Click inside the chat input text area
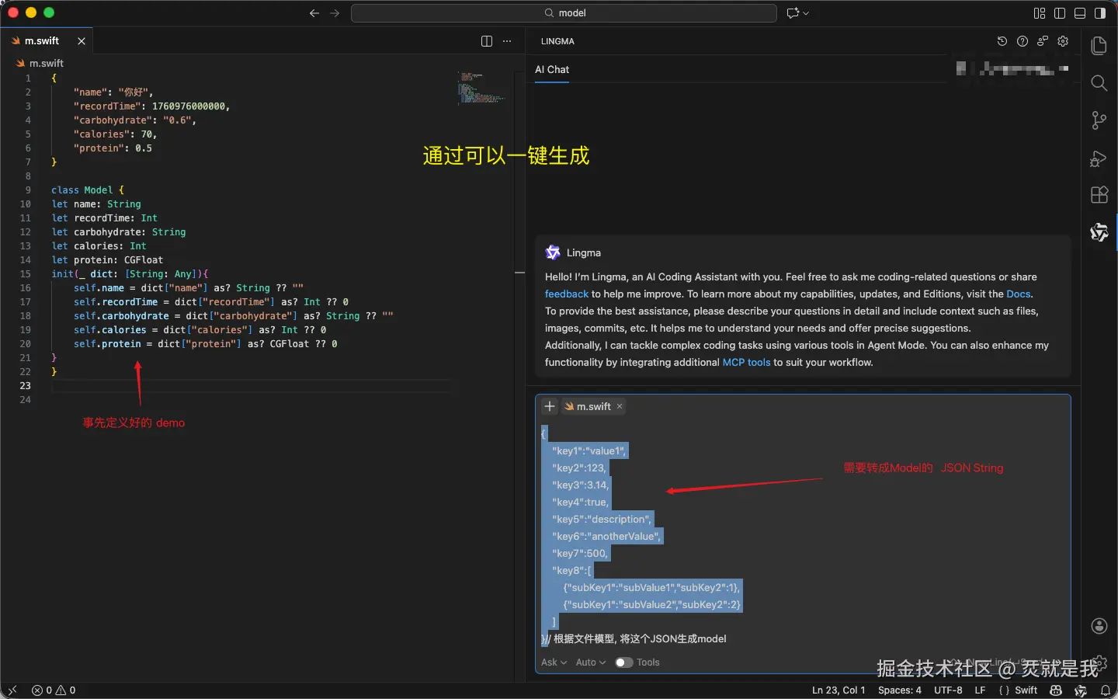Screen dimensions: 1118x699 coord(803,536)
